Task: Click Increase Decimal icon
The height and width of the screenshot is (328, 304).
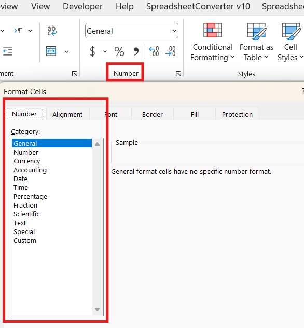Action: pyautogui.click(x=154, y=51)
